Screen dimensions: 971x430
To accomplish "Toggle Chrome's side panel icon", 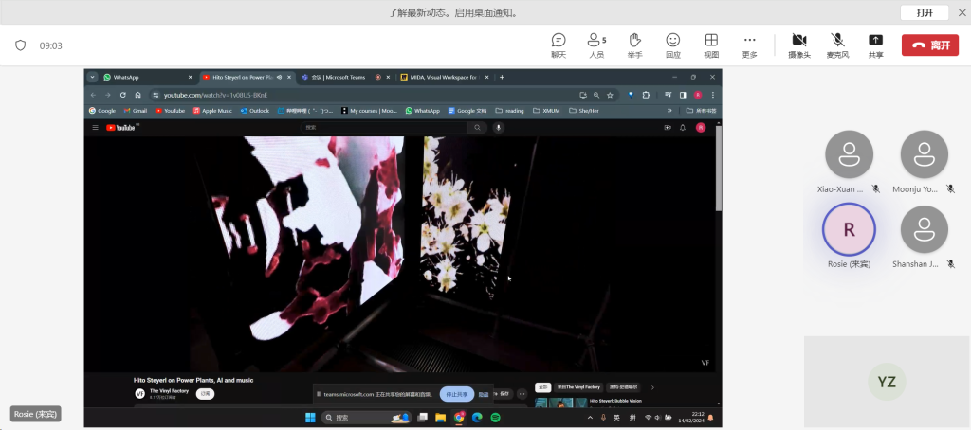I will (683, 95).
